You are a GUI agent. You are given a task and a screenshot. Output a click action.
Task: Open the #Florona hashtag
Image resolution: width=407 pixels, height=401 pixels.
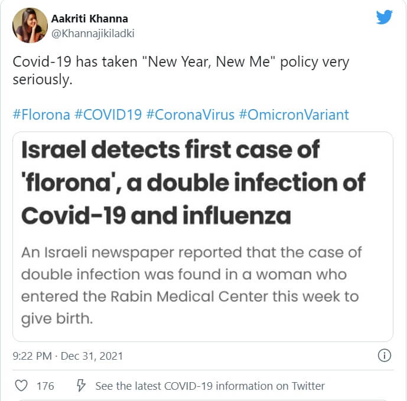[40, 114]
